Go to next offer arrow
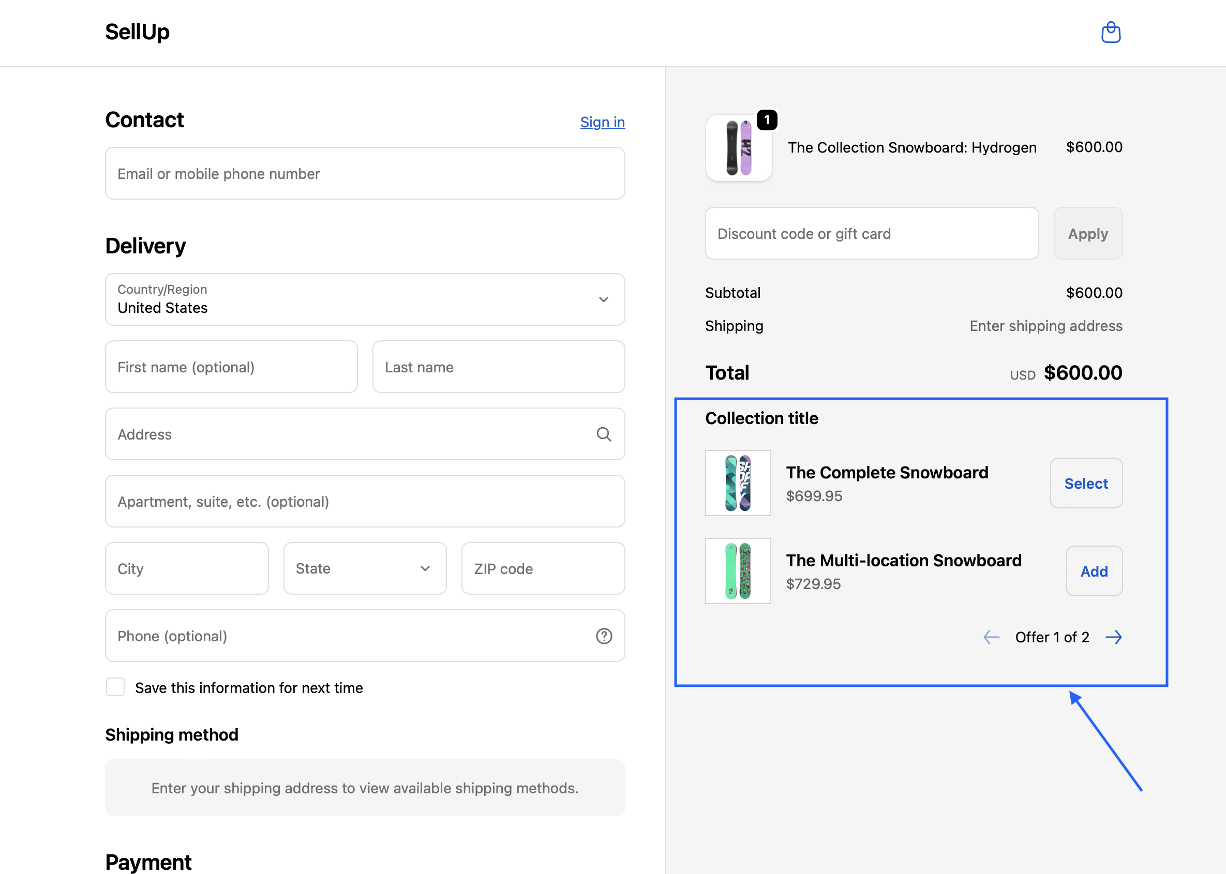This screenshot has height=874, width=1226. click(1114, 637)
